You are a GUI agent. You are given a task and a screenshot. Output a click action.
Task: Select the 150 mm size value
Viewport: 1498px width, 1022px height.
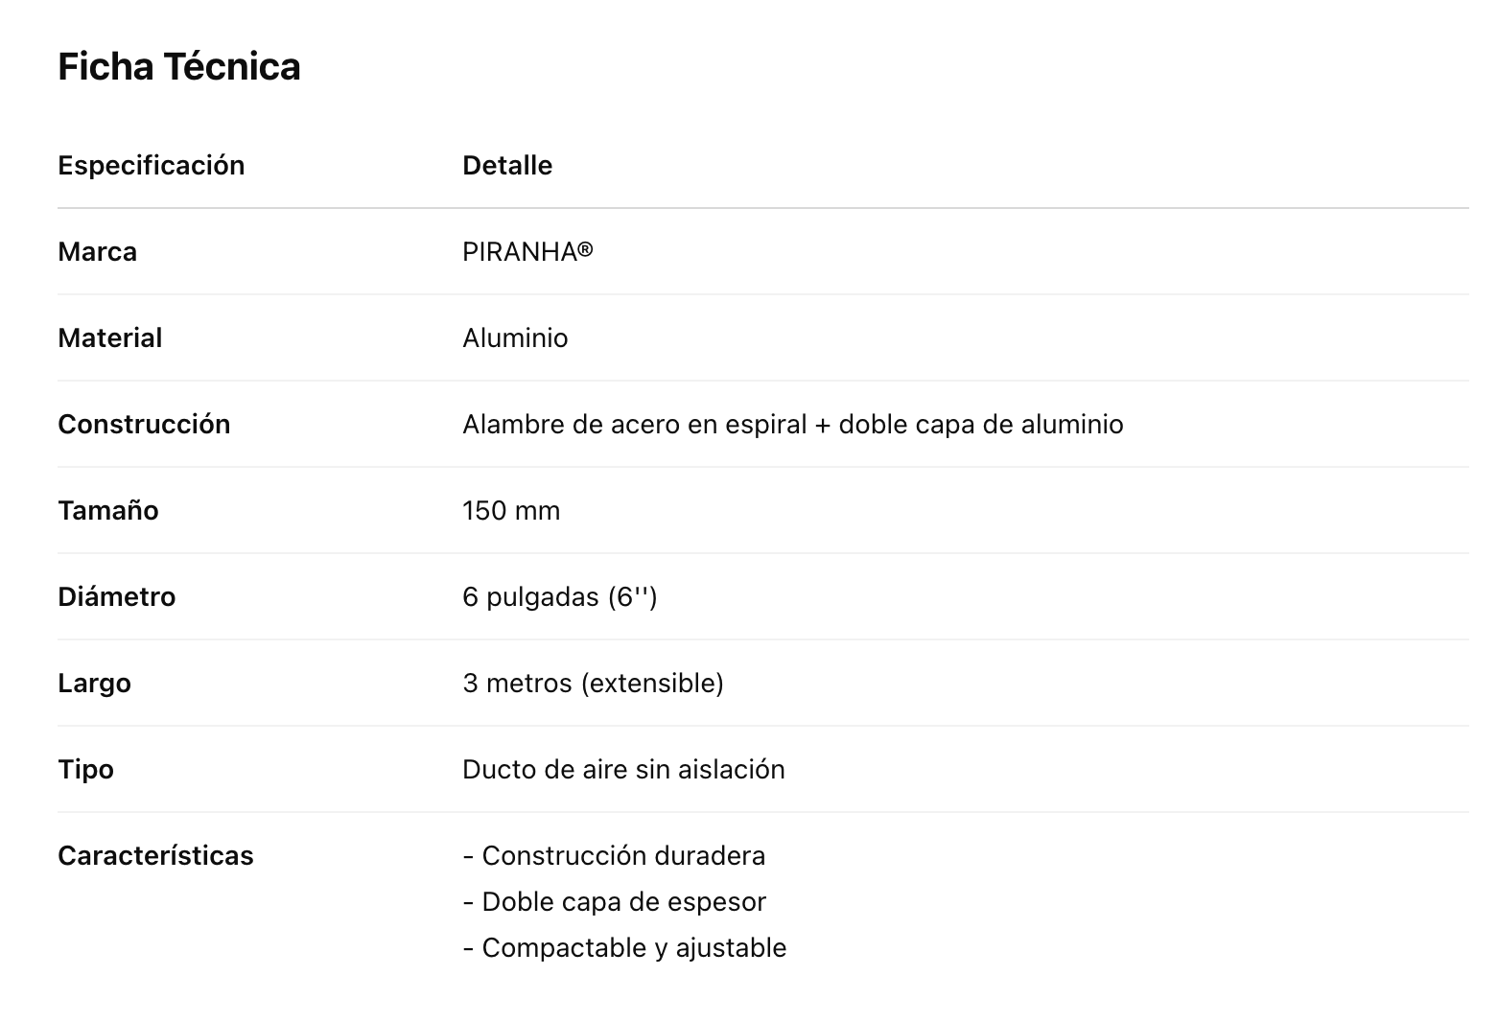[x=511, y=511]
